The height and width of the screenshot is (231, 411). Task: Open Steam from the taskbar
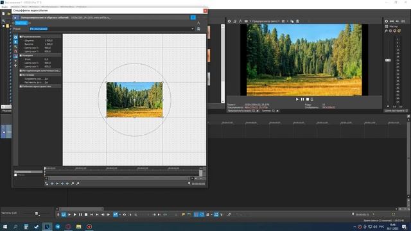(x=37, y=227)
